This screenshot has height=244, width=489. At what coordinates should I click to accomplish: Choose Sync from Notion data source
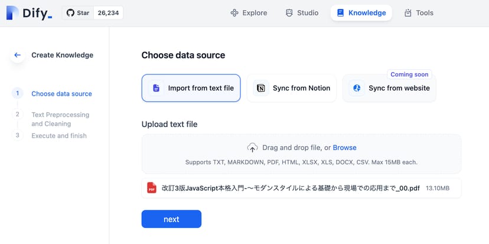click(291, 88)
